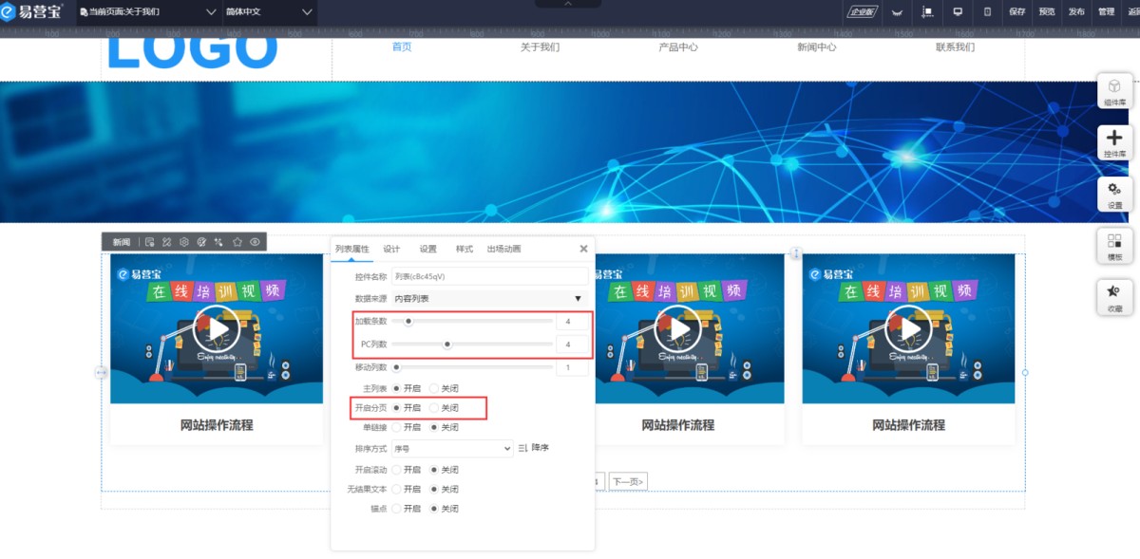Click the gear settings icon in 新闻 toolbar
Screen dimensions: 1140x559
184,242
